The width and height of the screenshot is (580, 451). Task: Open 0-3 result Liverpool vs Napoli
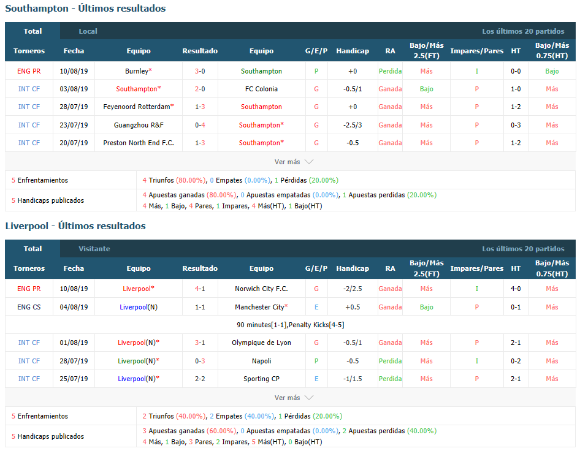pos(200,361)
